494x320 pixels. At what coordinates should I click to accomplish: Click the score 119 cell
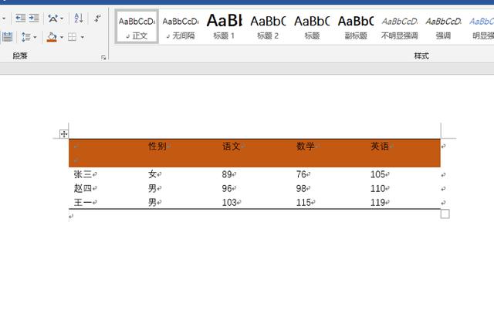[x=377, y=203]
